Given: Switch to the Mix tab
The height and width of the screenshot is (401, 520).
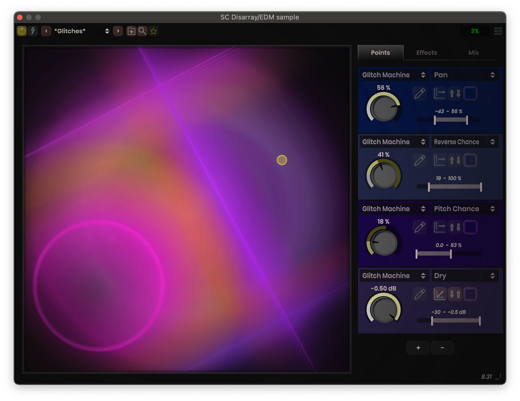Looking at the screenshot, I should point(474,53).
